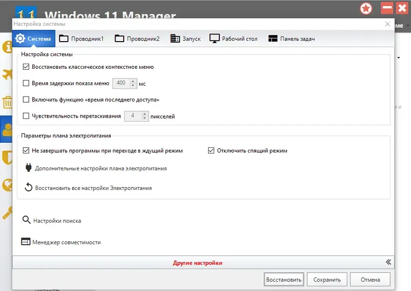Open the Проводник1 tab

click(x=82, y=39)
